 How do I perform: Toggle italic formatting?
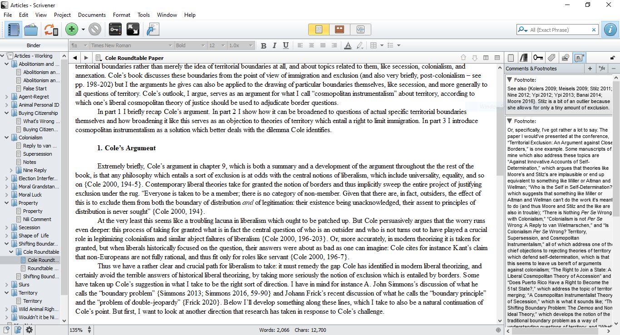(275, 45)
